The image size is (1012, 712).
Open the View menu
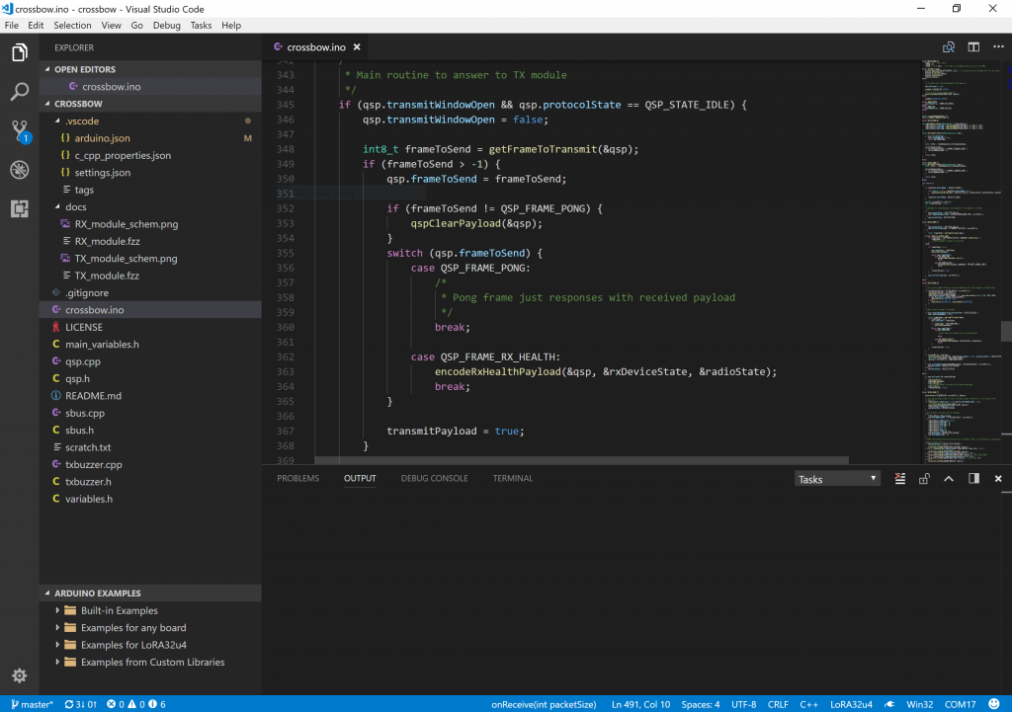coord(111,25)
